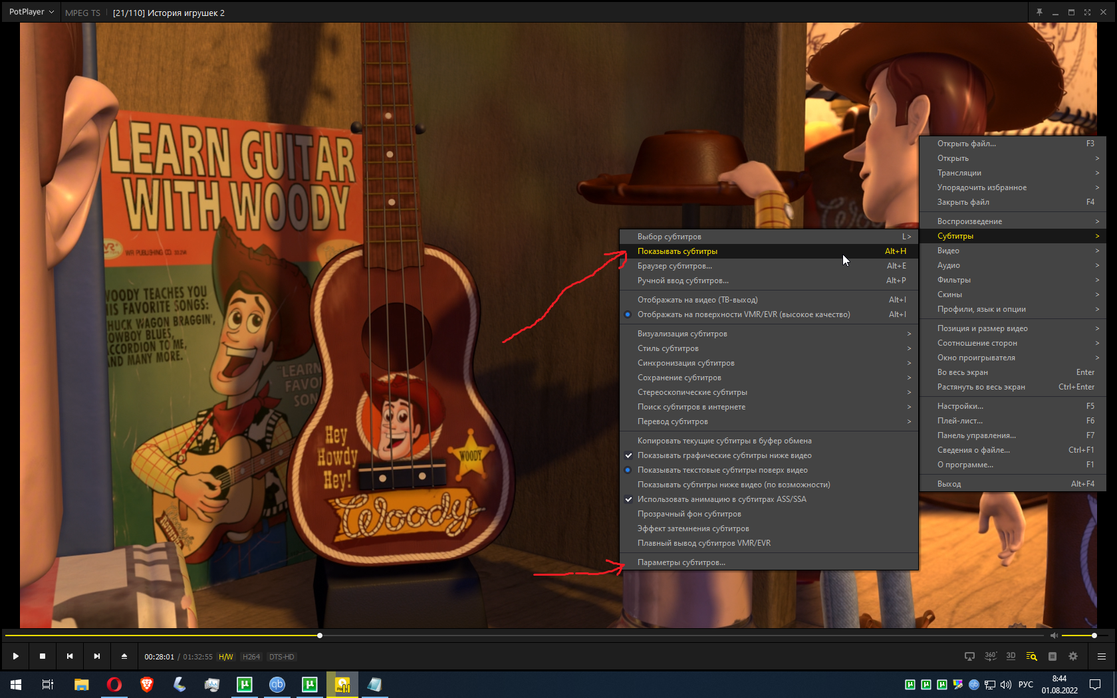Skip to the next file
This screenshot has height=698, width=1117.
point(97,656)
